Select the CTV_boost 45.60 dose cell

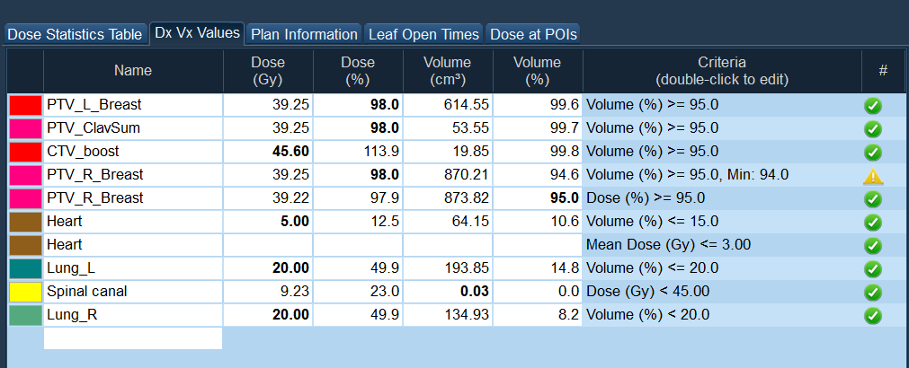coord(268,152)
